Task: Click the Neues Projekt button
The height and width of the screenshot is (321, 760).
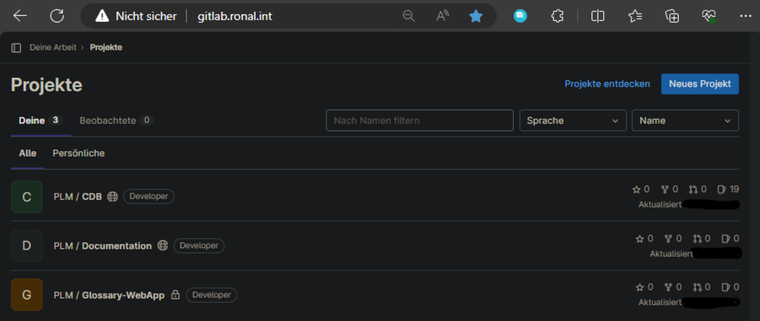Action: [699, 84]
